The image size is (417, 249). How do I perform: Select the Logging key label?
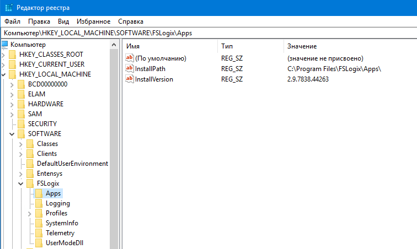pyautogui.click(x=58, y=203)
